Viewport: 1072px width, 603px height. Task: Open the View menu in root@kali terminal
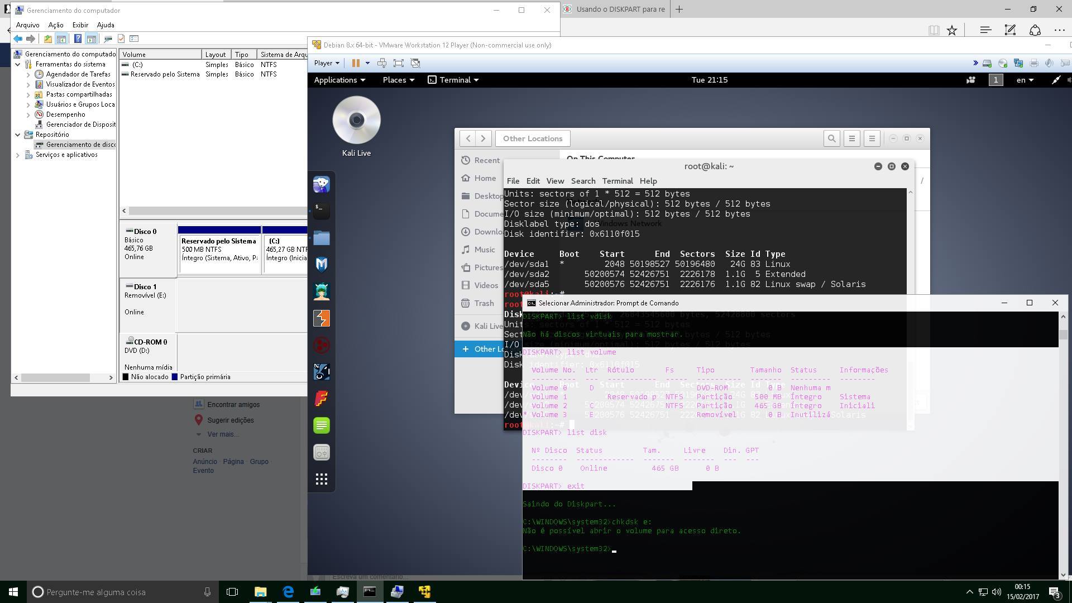tap(554, 181)
